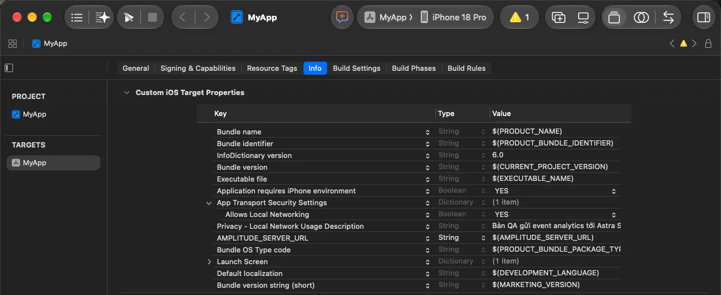Edit the $(MARKETING_VERSION) value
Viewport: 721px width, 295px height.
pyautogui.click(x=536, y=285)
